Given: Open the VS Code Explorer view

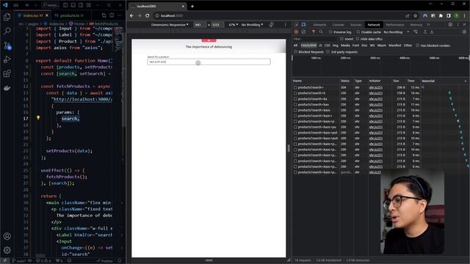Looking at the screenshot, I should point(7,17).
